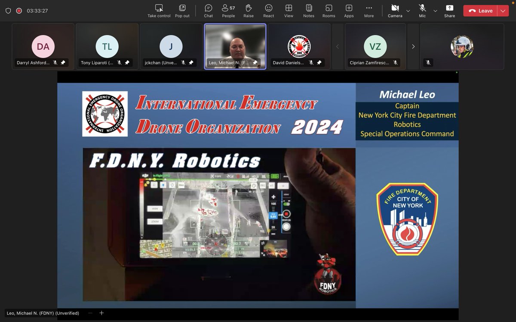Open breakout Rooms
This screenshot has width=516, height=322.
tap(329, 11)
